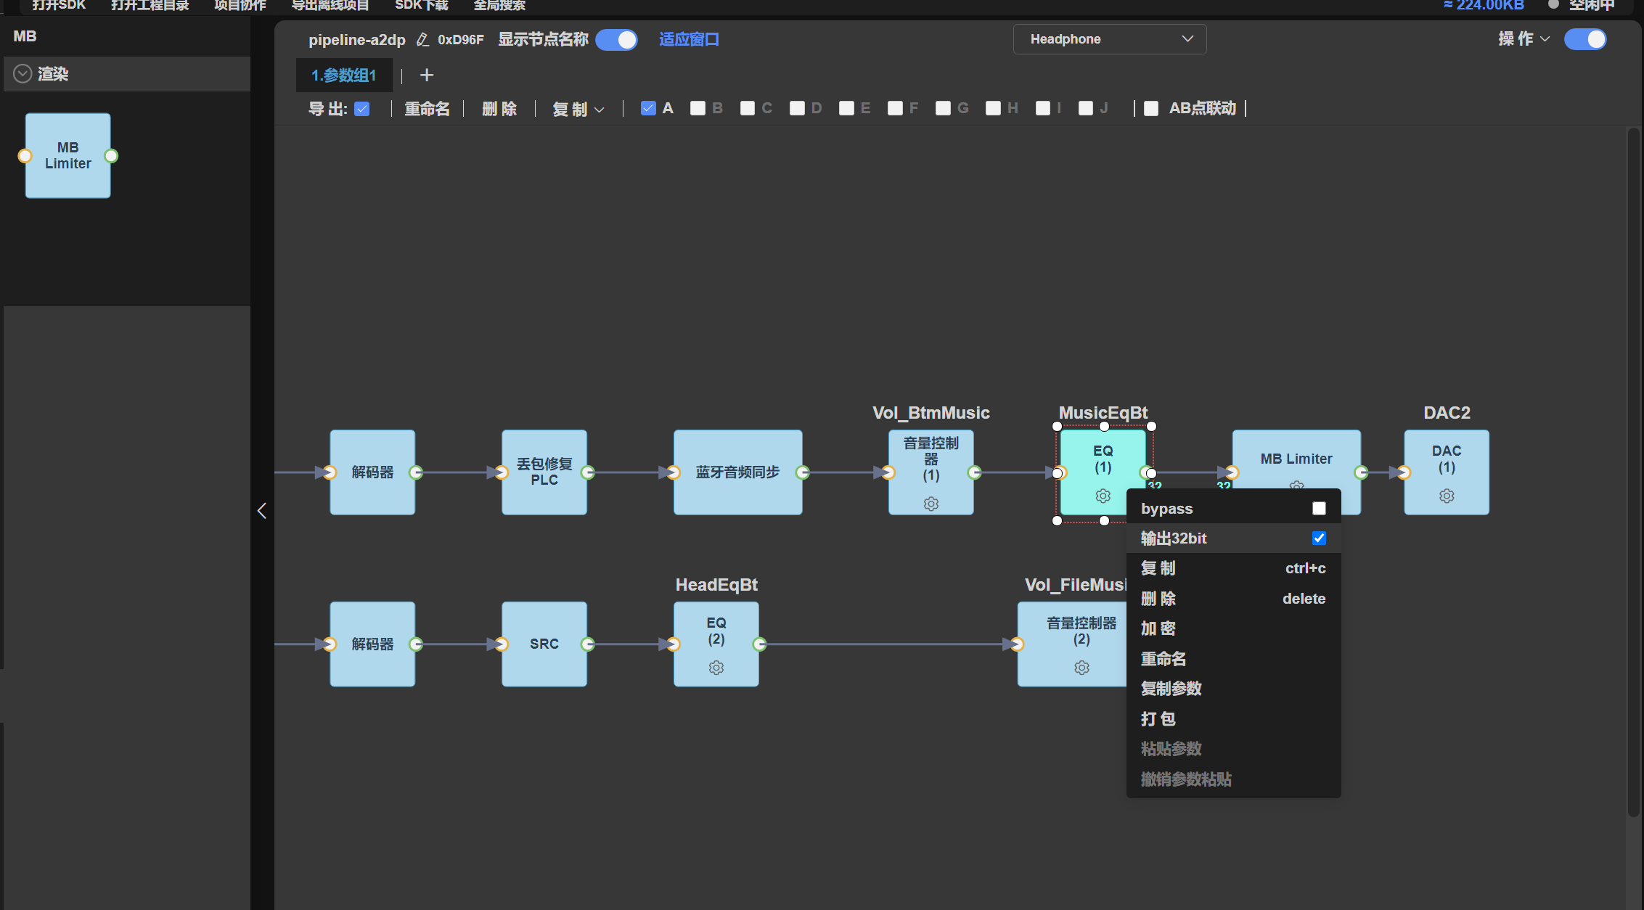
Task: Open settings gear on EQ (1) node
Action: (1103, 496)
